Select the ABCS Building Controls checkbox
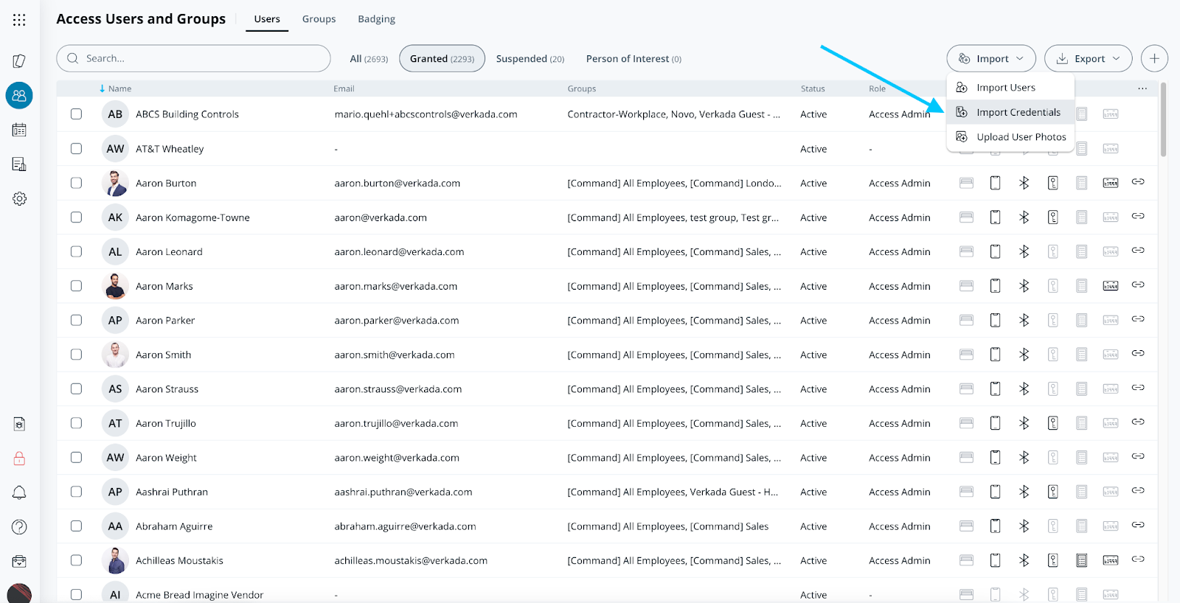Viewport: 1180px width, 603px height. click(x=76, y=114)
